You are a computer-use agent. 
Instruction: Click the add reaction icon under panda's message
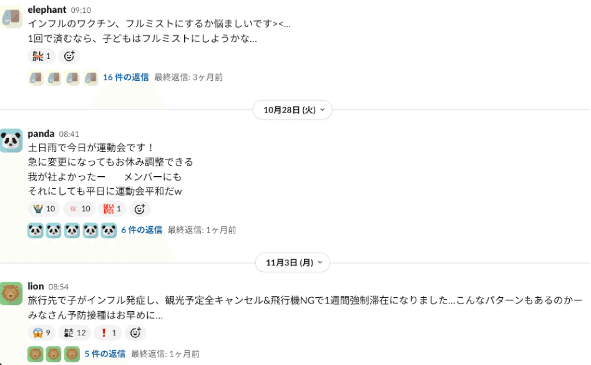(140, 209)
